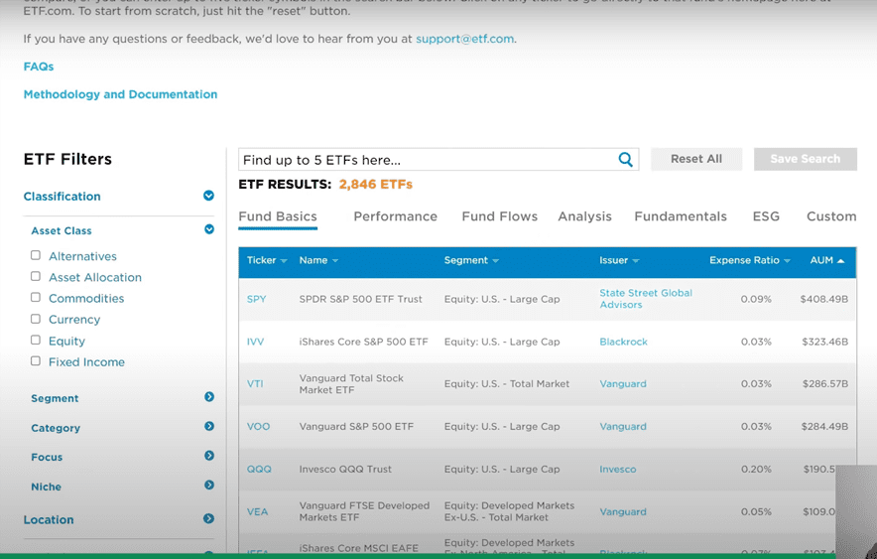Viewport: 877px width, 559px height.
Task: Tick the Fixed Income checkbox
Action: point(36,361)
